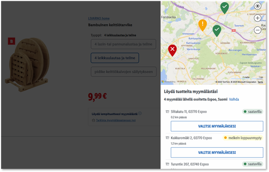
Task: Zoom out on the map
Action: pos(257,30)
